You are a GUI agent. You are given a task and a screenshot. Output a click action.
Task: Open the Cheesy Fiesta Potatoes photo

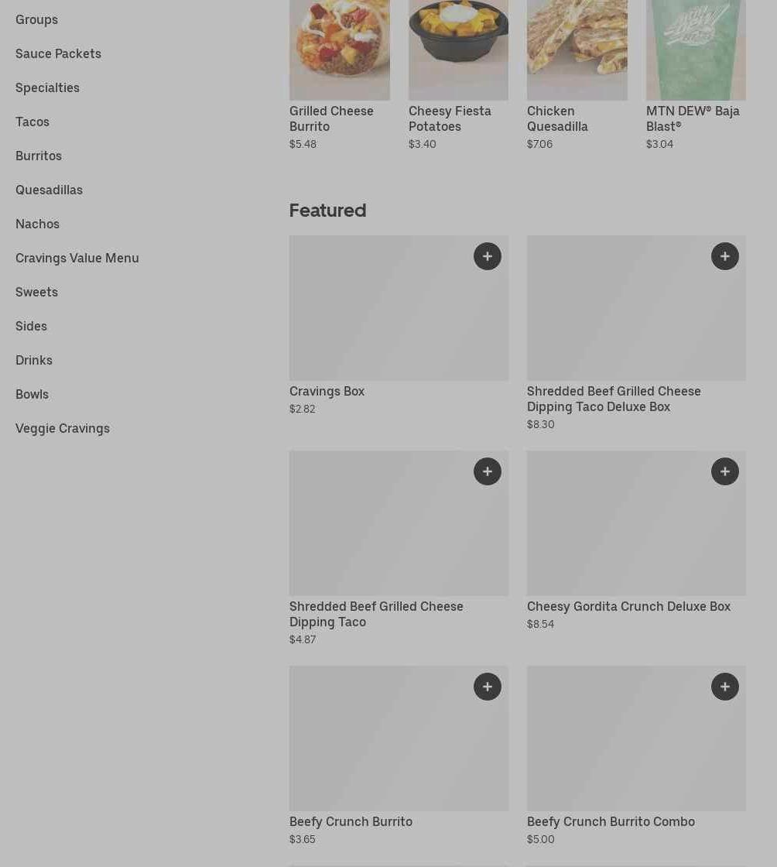click(458, 50)
